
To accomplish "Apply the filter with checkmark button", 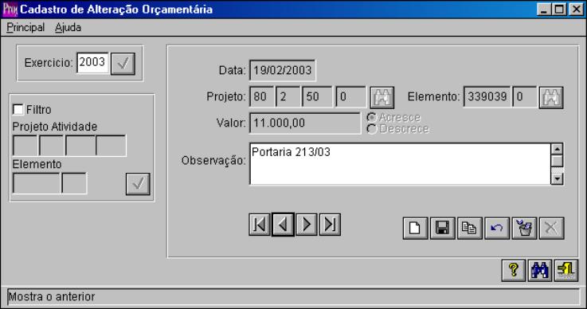I will [138, 184].
